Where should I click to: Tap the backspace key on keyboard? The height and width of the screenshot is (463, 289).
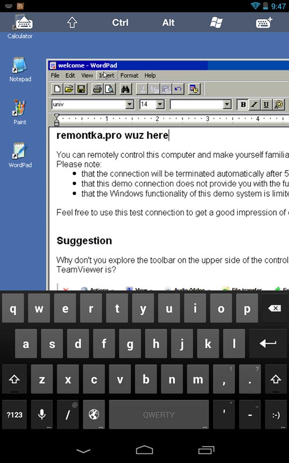(275, 308)
